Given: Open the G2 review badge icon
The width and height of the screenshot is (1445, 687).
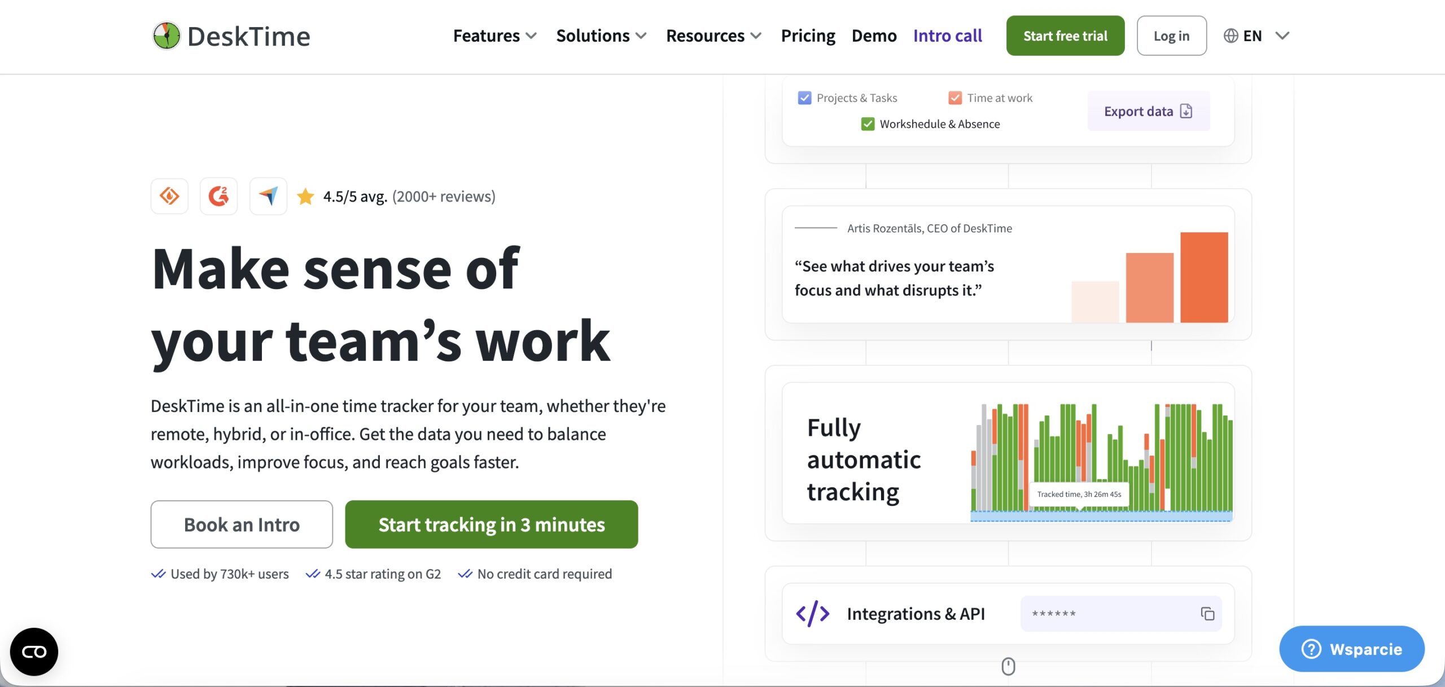Looking at the screenshot, I should coord(218,196).
